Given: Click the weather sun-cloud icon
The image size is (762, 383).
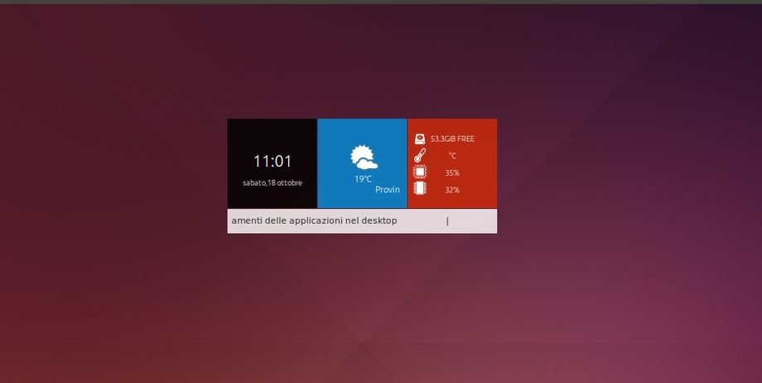Looking at the screenshot, I should [364, 158].
